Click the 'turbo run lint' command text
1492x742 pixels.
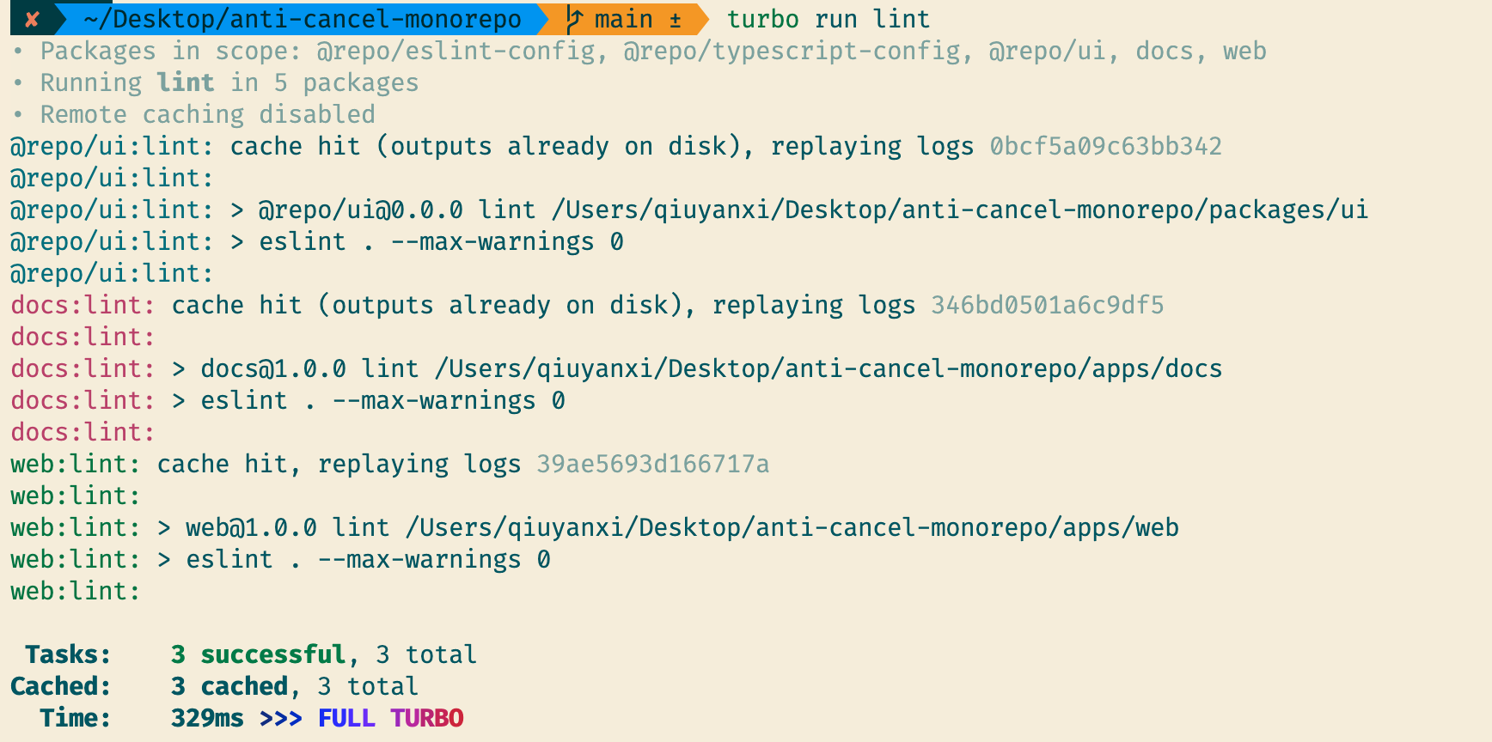[829, 19]
